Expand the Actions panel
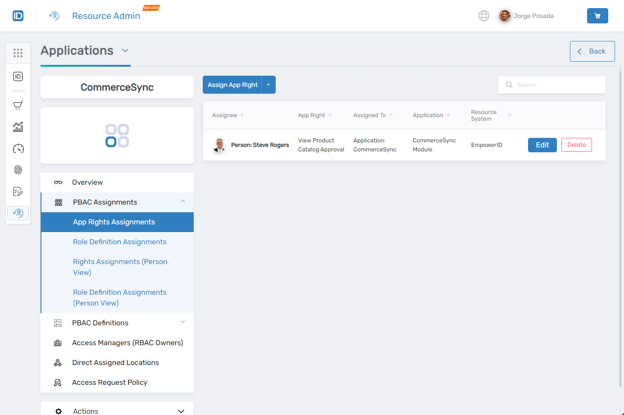The width and height of the screenshot is (624, 415). pyautogui.click(x=181, y=411)
